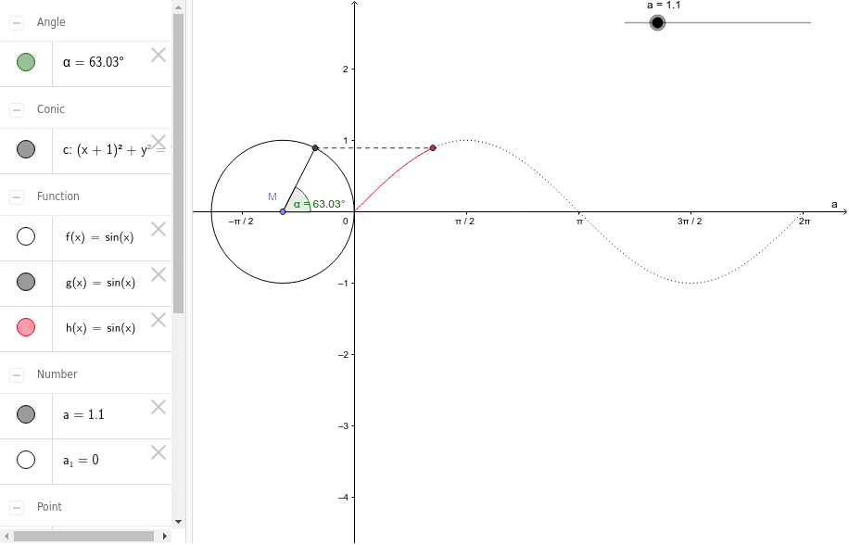Click the a = 1.1 slider handle

pyautogui.click(x=658, y=22)
